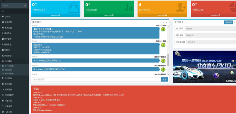Click the 发送 send button
The width and height of the screenshot is (236, 114).
(x=165, y=80)
